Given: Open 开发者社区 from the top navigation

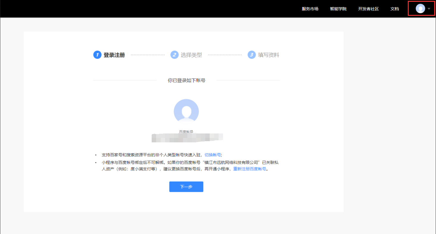Looking at the screenshot, I should (x=368, y=9).
